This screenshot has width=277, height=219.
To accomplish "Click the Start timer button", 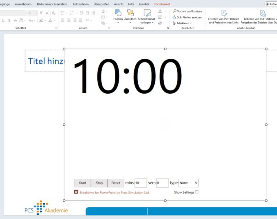I will (82, 183).
